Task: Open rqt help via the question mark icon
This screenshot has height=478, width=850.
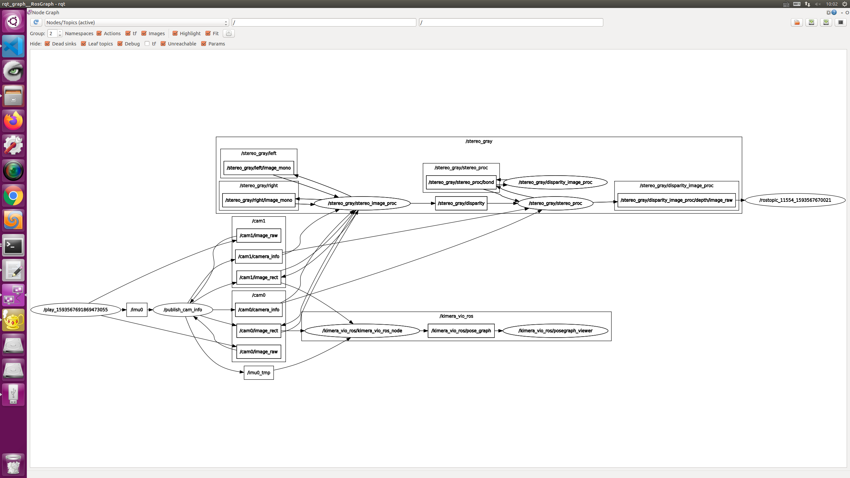Action: click(x=834, y=12)
